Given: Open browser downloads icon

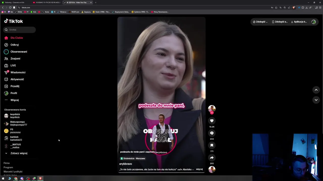Looking at the screenshot, I should (307, 8).
